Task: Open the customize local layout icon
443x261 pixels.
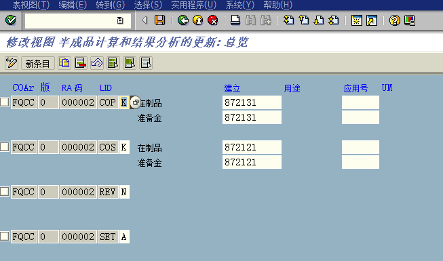Action: (x=410, y=20)
